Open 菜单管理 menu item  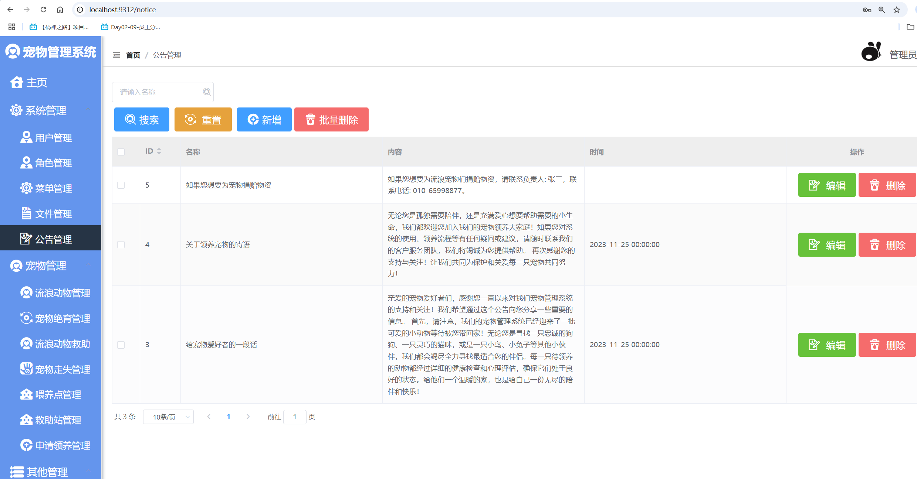click(51, 188)
